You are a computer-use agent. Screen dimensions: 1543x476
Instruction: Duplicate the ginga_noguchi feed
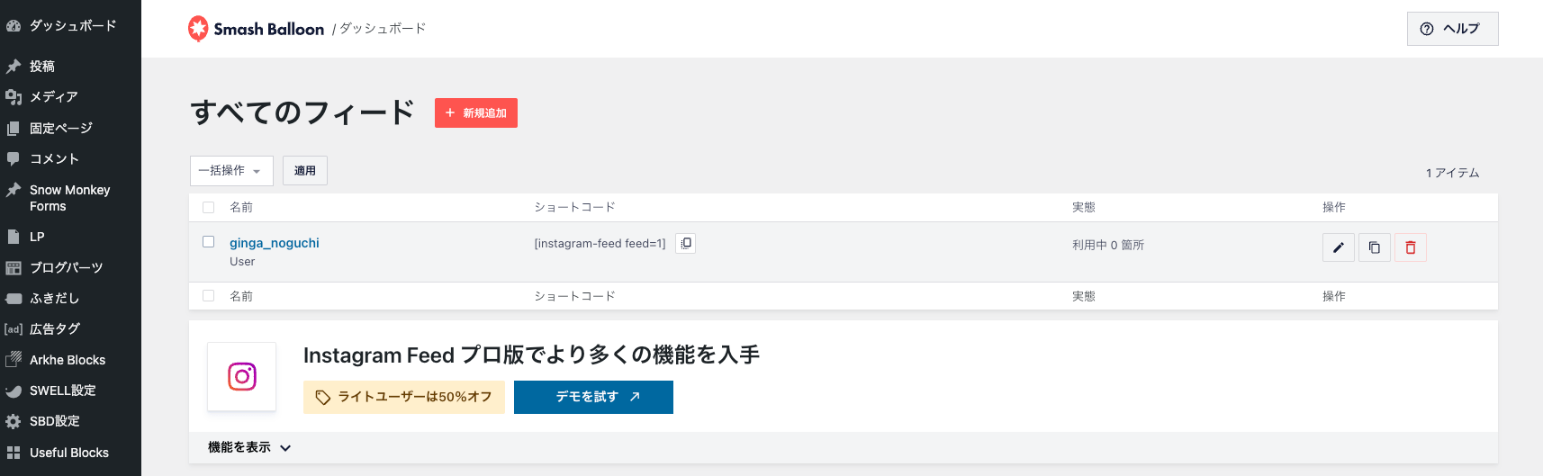[1374, 247]
